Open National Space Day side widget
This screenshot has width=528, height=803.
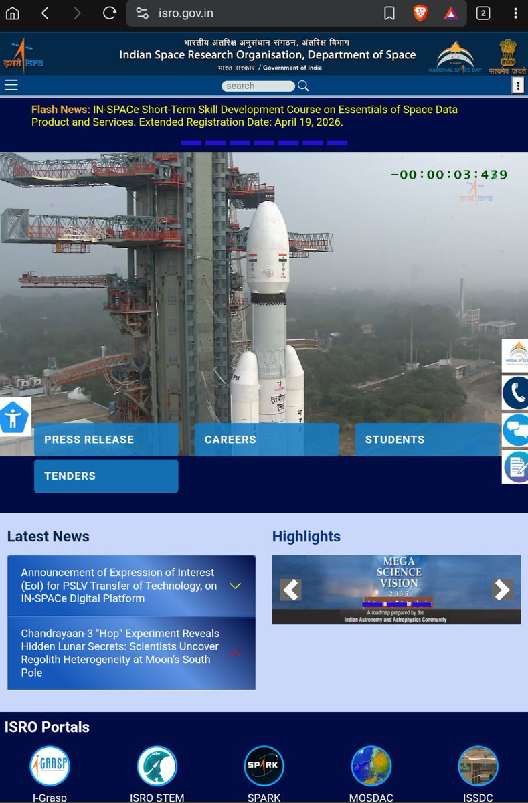click(515, 355)
